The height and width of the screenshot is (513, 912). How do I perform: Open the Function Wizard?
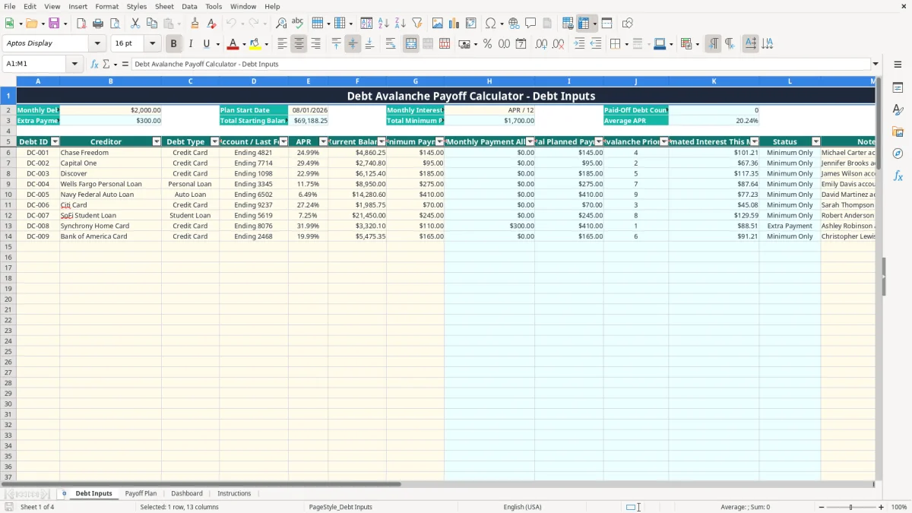pyautogui.click(x=95, y=64)
